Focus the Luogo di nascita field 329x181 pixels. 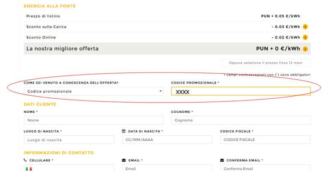click(x=69, y=140)
